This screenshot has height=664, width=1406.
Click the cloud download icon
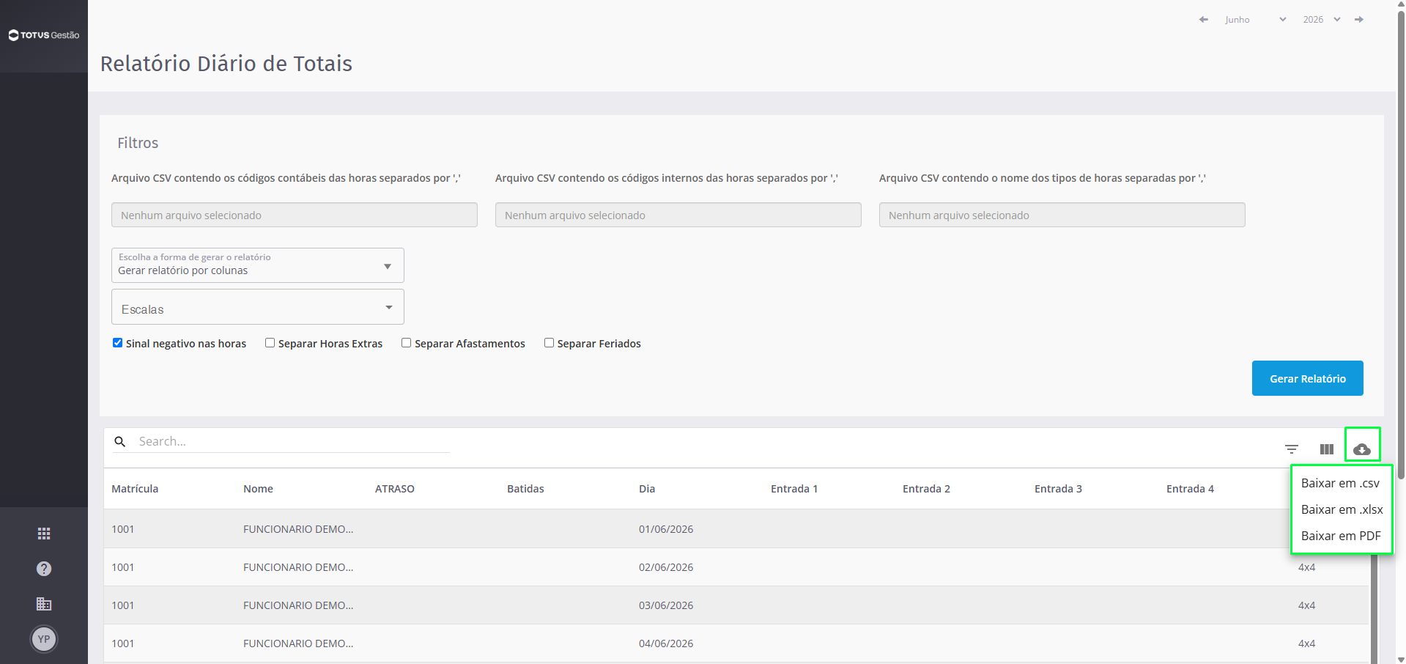[x=1362, y=449]
